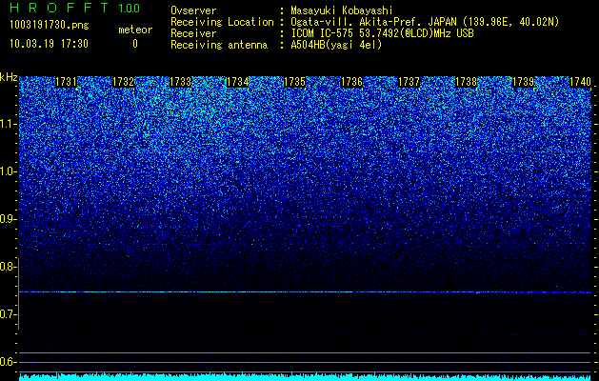599x381 pixels.
Task: Click the 1.1 kHz axis label
Action: point(9,124)
